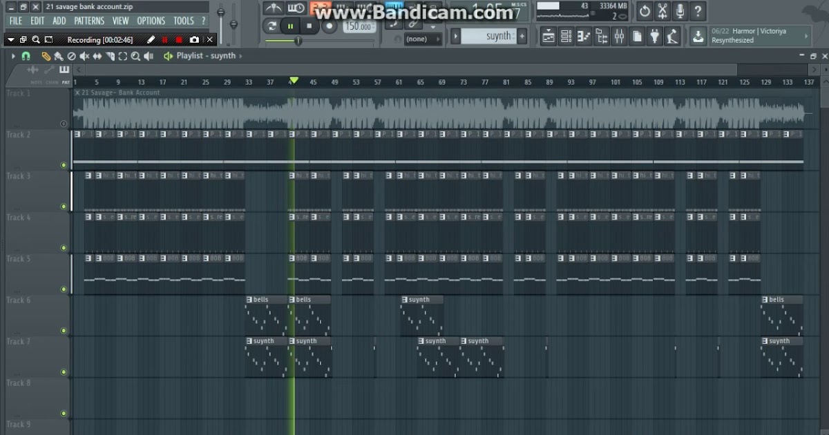Click the help question mark icon
Screen dimensions: 829x435
698,11
